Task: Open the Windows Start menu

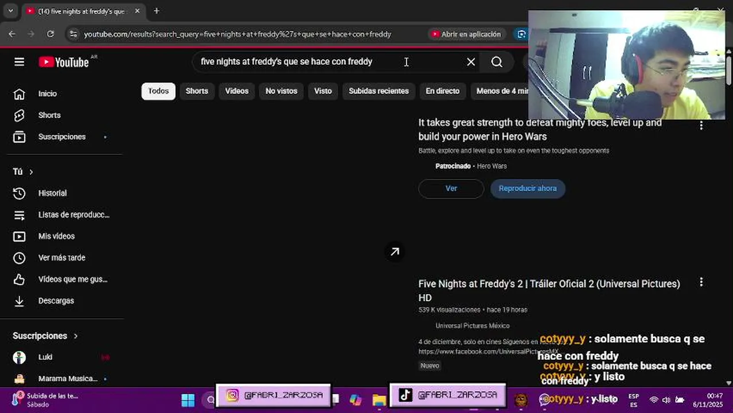Action: coord(188,400)
